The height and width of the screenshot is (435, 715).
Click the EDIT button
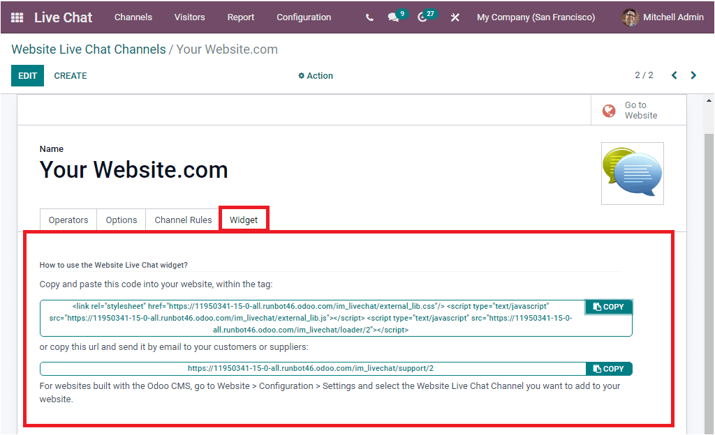pyautogui.click(x=27, y=75)
